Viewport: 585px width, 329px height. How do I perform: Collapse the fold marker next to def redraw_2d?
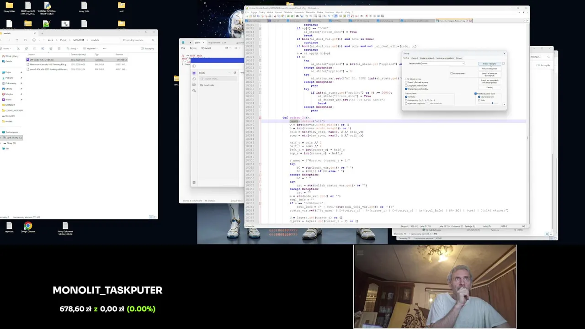click(260, 118)
